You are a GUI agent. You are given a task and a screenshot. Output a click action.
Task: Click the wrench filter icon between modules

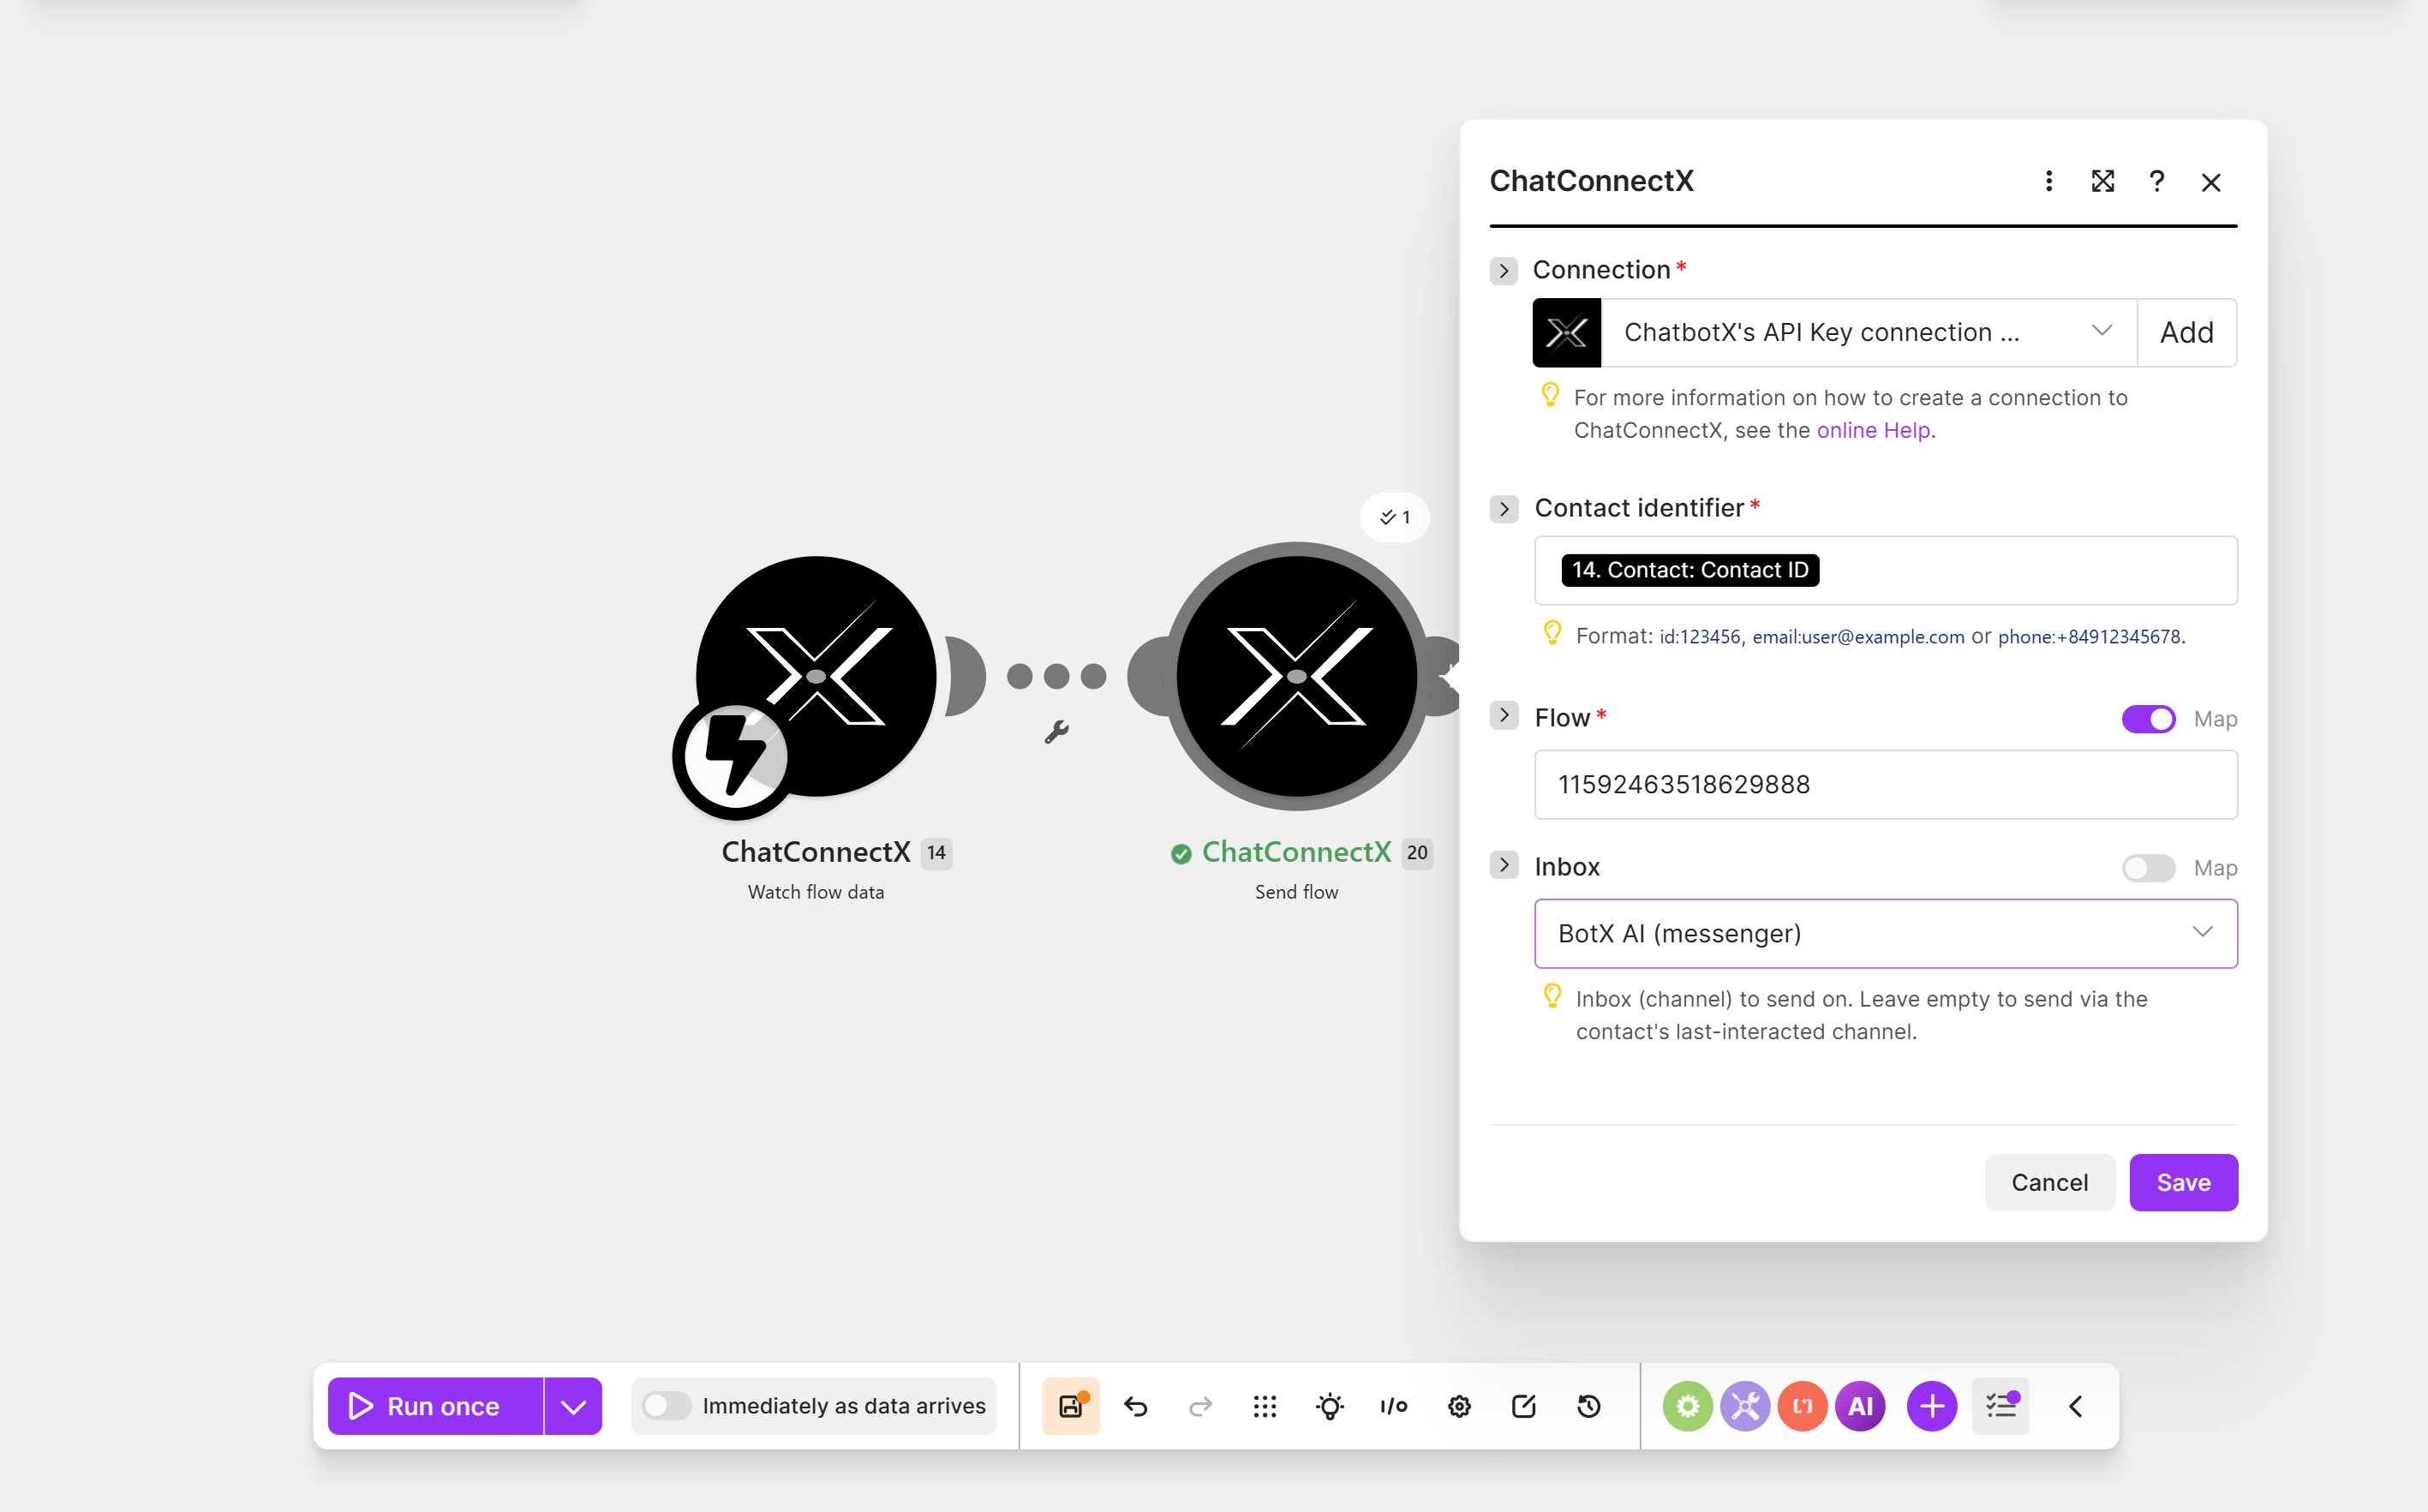point(1057,732)
